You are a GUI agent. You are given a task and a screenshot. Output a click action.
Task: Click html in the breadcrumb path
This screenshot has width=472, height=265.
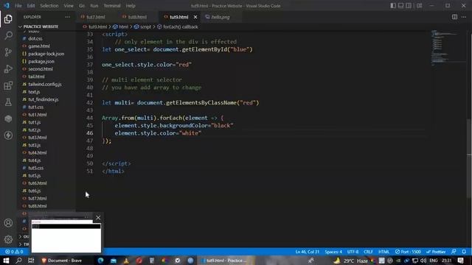[x=123, y=26]
